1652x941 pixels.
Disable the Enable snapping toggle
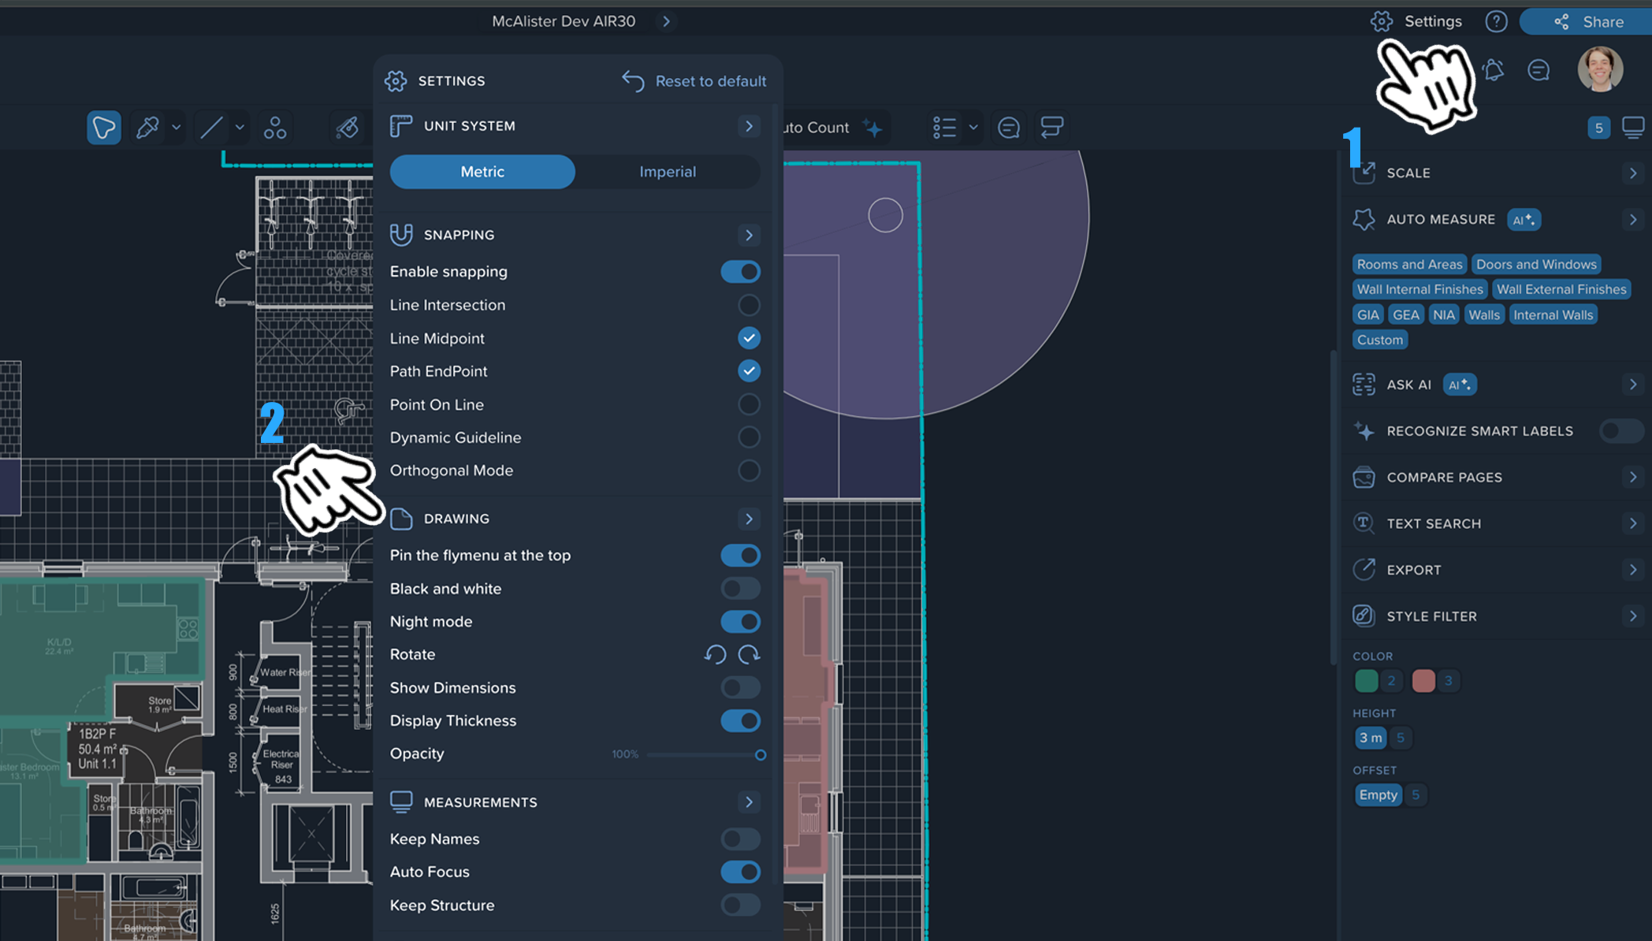coord(740,272)
